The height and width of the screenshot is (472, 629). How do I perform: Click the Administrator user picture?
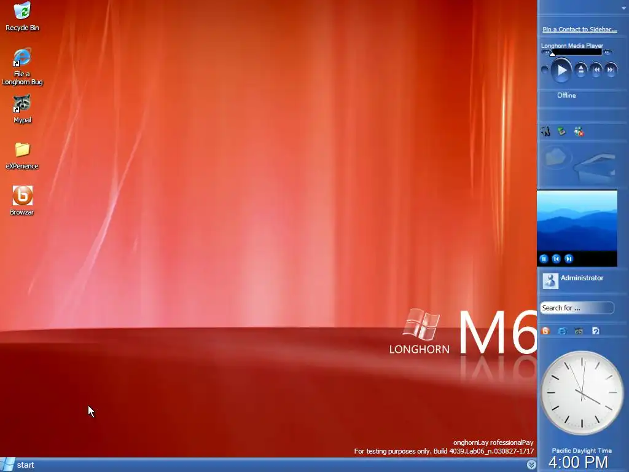tap(550, 280)
